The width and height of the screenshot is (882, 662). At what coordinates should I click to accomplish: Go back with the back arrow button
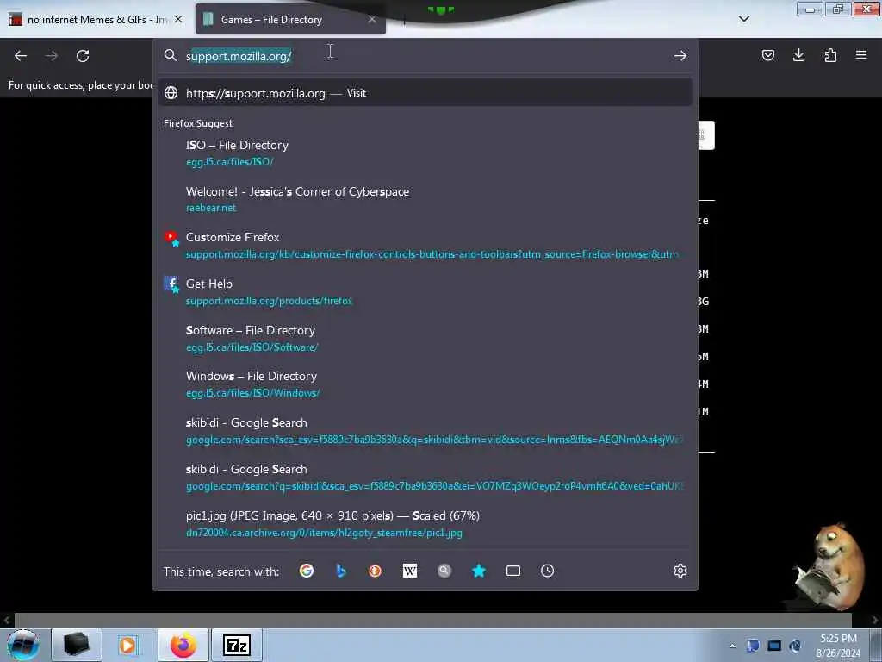[x=21, y=56]
